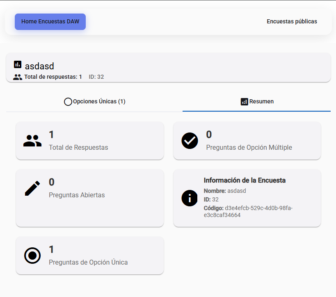
Task: Click the Preguntas de Opción Única label
Action: tap(88, 262)
